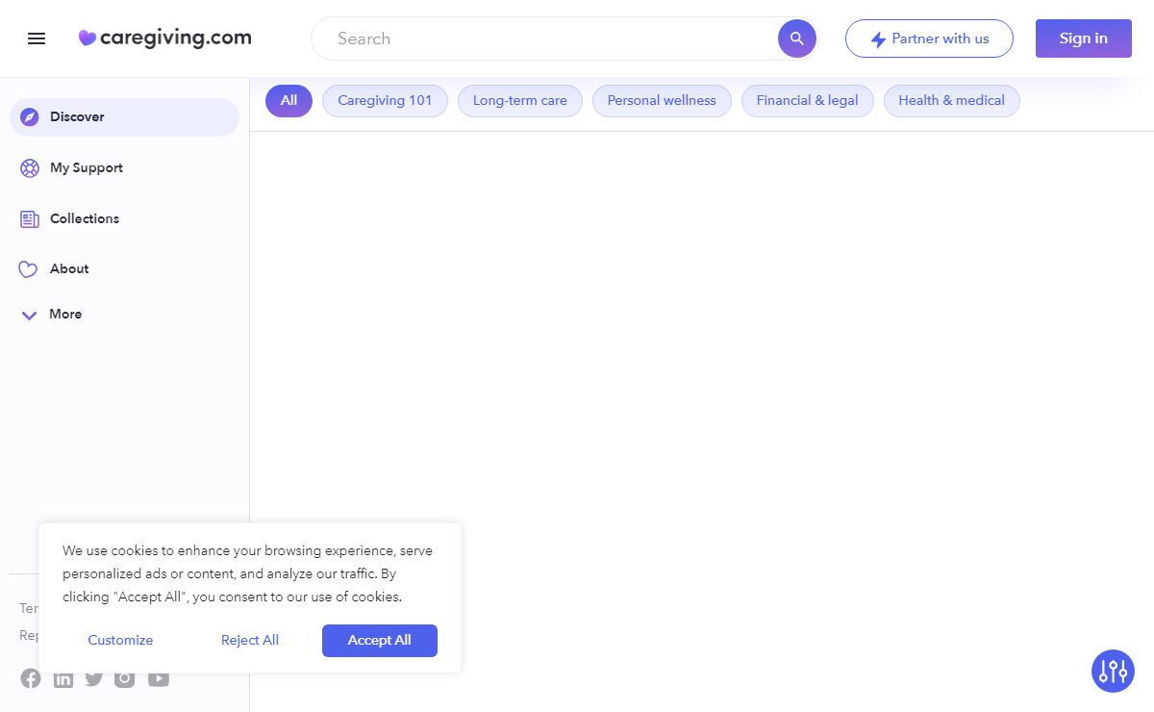The height and width of the screenshot is (712, 1154).
Task: Select the All filter chip
Action: click(288, 101)
